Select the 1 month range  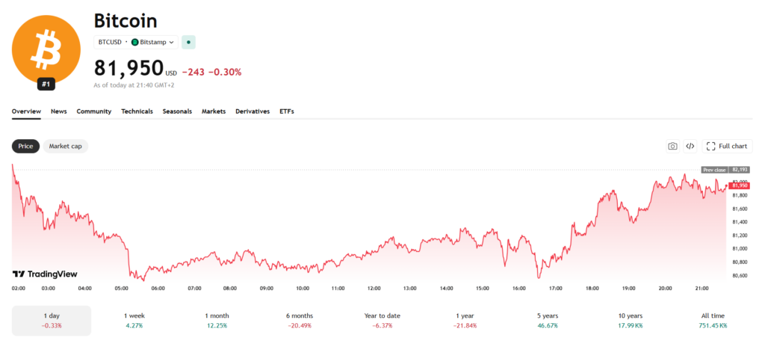pos(217,320)
